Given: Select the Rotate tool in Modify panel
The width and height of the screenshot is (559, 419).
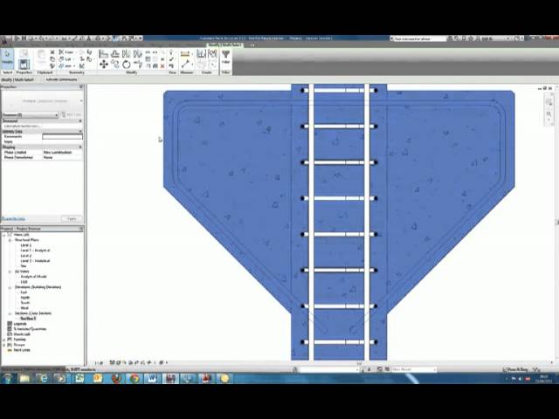Looking at the screenshot, I should [126, 65].
